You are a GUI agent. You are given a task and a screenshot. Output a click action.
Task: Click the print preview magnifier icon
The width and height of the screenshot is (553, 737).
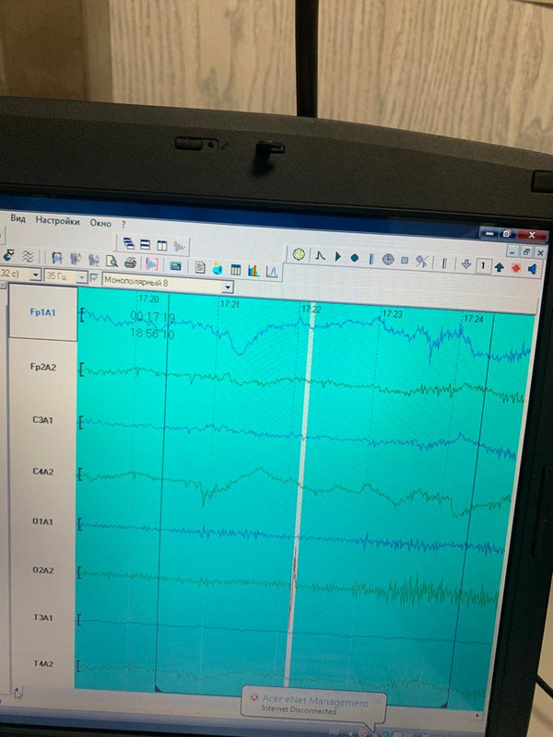(112, 262)
